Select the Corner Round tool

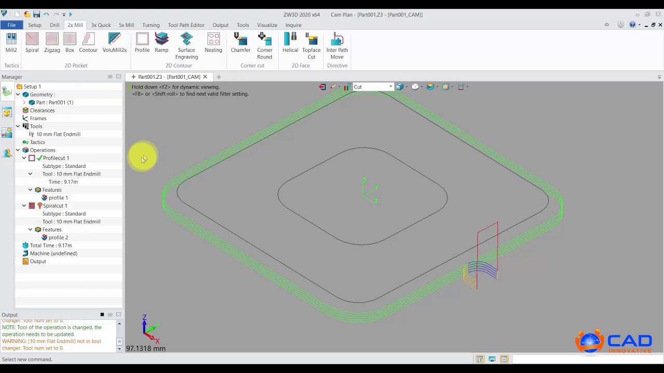265,46
